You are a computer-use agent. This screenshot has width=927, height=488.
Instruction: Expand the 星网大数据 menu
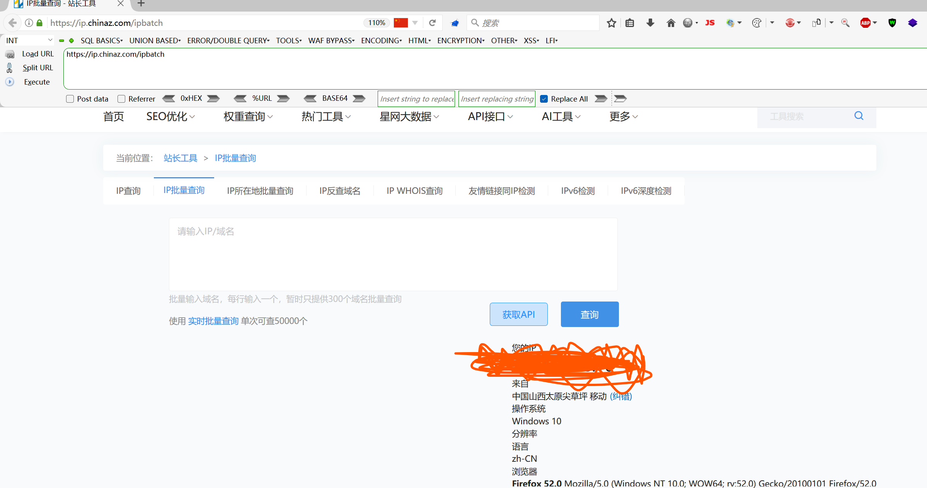[x=409, y=116]
